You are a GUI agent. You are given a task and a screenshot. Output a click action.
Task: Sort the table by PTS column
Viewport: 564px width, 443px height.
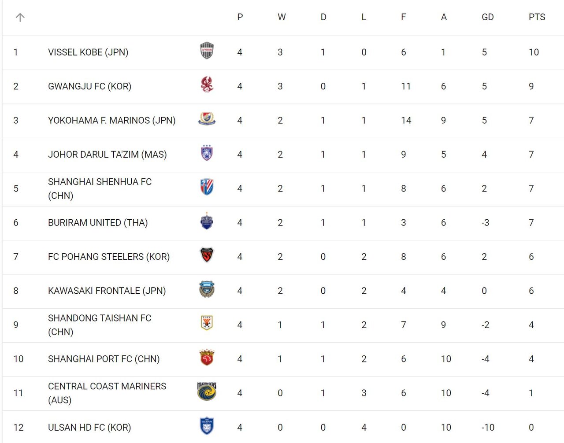click(x=537, y=17)
